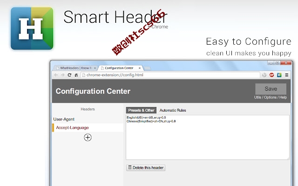Switch to the WhatHeaders tab
Screen dimensions: 298x186
76,68
